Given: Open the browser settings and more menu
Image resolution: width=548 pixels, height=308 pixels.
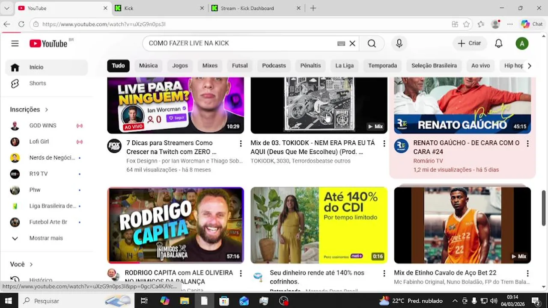Looking at the screenshot, I should point(510,24).
